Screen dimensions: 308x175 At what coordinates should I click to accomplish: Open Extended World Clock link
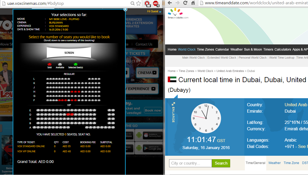(222, 58)
